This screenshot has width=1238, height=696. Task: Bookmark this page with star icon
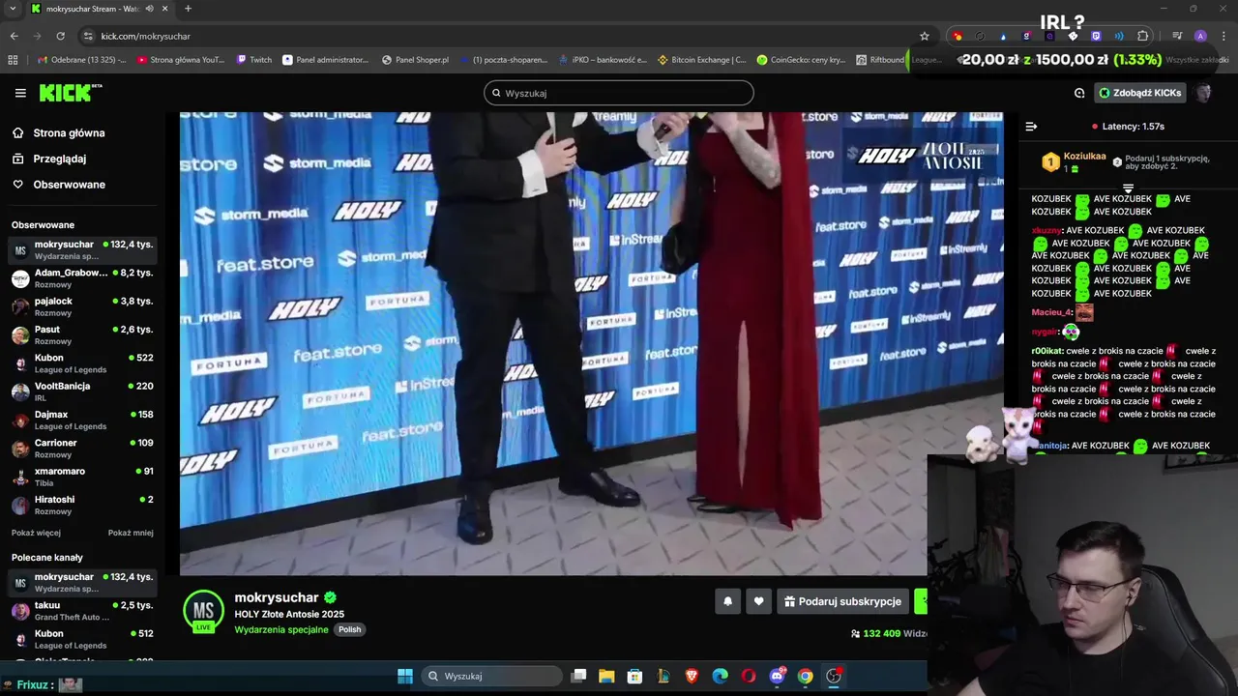click(924, 36)
